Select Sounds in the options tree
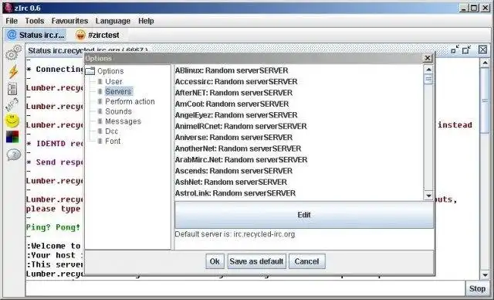The height and width of the screenshot is (300, 494). click(118, 111)
